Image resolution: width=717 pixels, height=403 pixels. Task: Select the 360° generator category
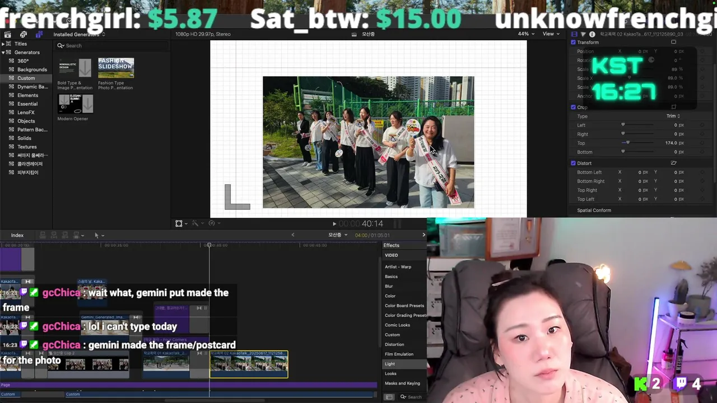(22, 60)
